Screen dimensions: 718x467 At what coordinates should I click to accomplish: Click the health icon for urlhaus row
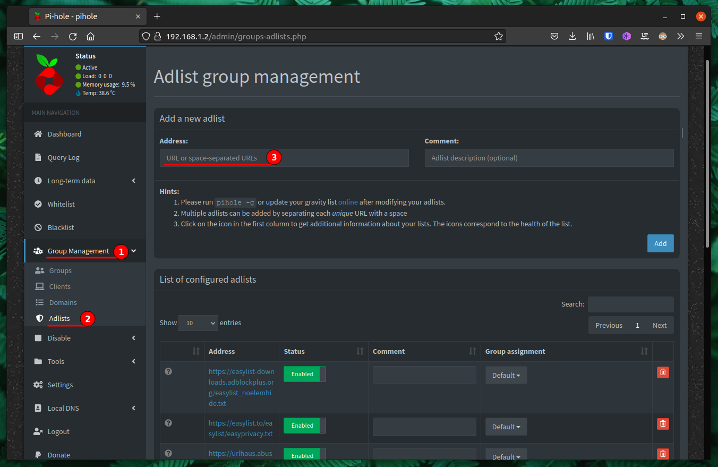tap(168, 453)
